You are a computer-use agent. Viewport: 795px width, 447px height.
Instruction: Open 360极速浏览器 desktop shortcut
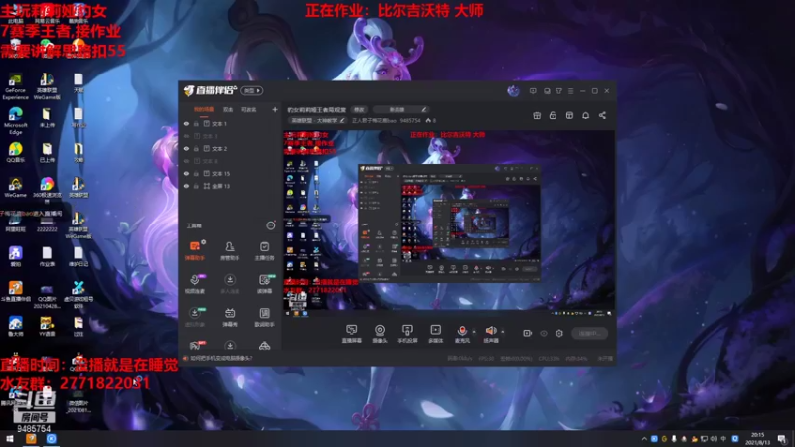(47, 189)
